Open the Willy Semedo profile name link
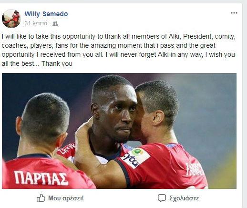This screenshot has height=208, width=247. coord(46,14)
